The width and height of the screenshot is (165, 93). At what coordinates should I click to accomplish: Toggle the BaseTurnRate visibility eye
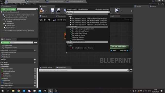click(35, 69)
